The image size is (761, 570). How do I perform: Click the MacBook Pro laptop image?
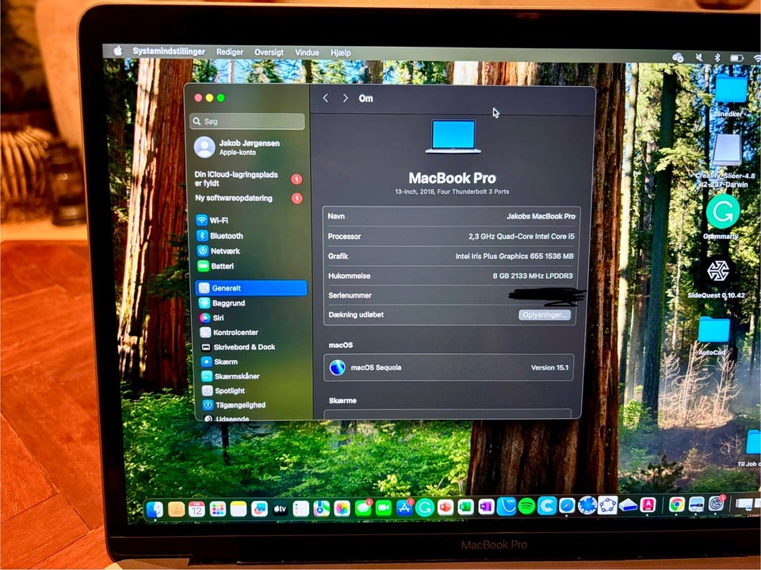point(453,136)
